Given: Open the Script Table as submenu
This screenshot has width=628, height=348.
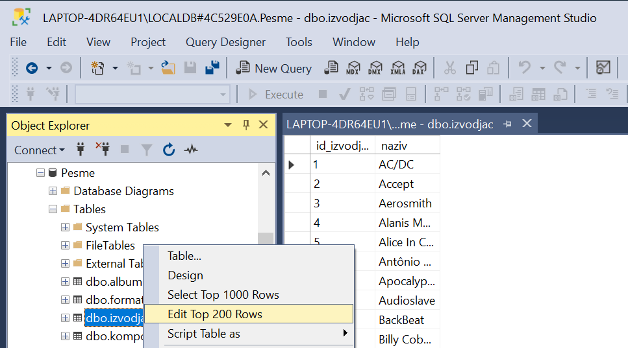Looking at the screenshot, I should tap(249, 334).
